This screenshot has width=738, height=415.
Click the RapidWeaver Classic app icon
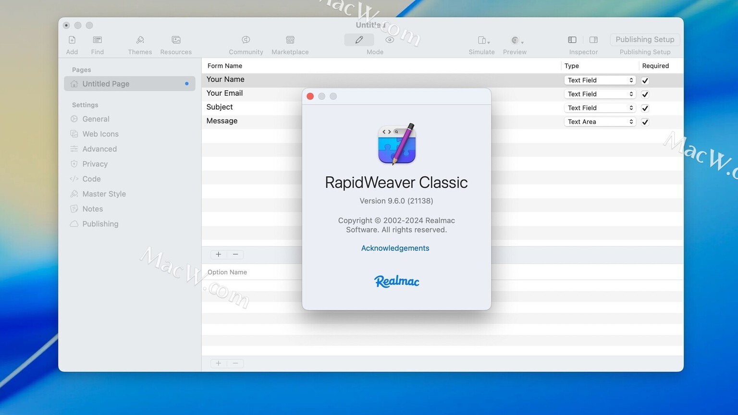tap(397, 144)
